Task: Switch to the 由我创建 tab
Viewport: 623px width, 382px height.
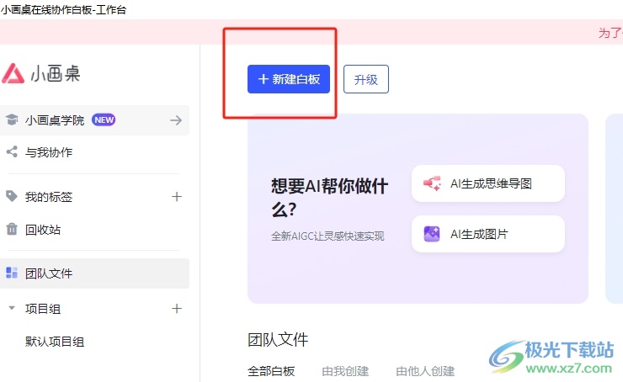Action: pos(345,371)
